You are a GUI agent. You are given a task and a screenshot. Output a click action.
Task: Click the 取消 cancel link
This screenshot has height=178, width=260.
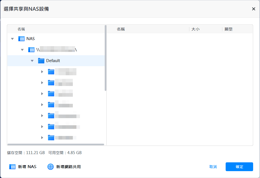point(213,167)
